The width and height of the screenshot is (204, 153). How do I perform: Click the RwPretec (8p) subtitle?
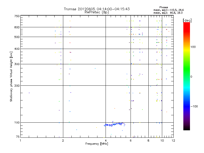point(97,12)
